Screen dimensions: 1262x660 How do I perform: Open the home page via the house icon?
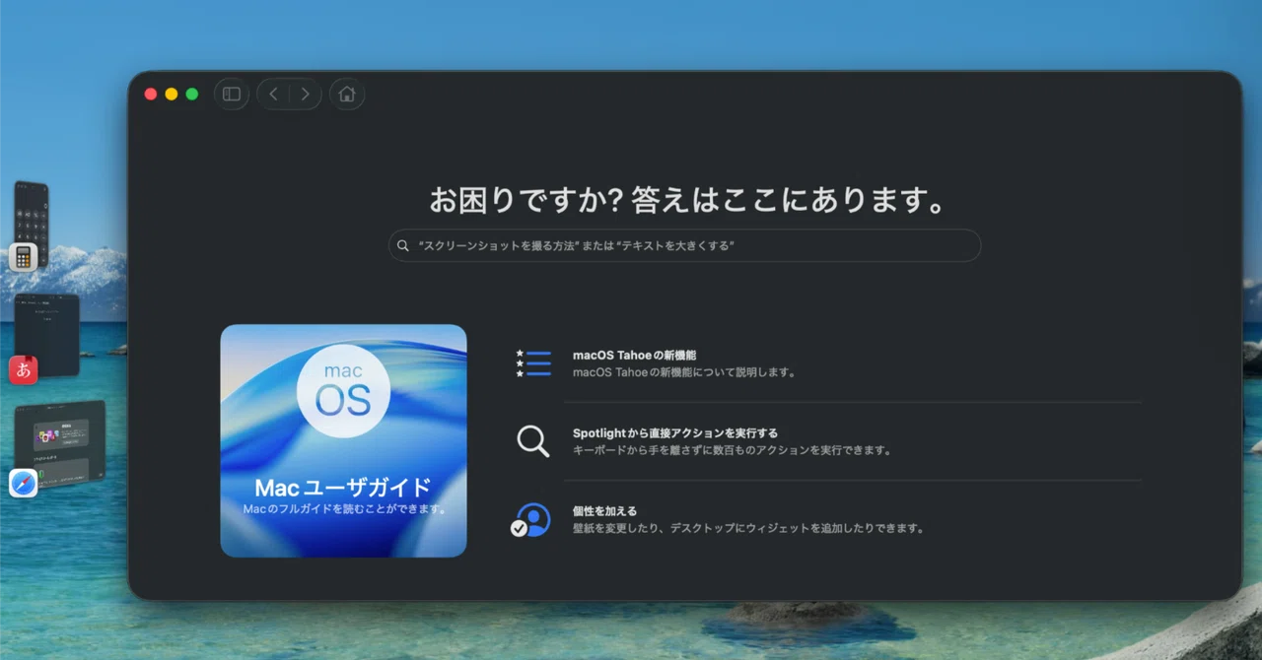(347, 94)
